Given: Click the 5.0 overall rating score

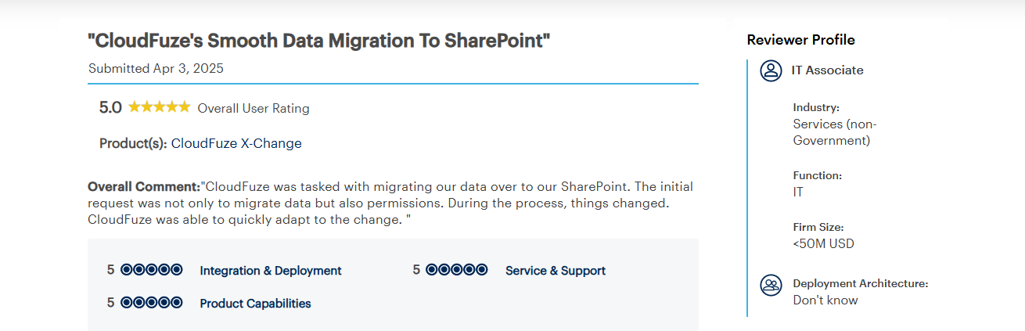Looking at the screenshot, I should pos(110,108).
